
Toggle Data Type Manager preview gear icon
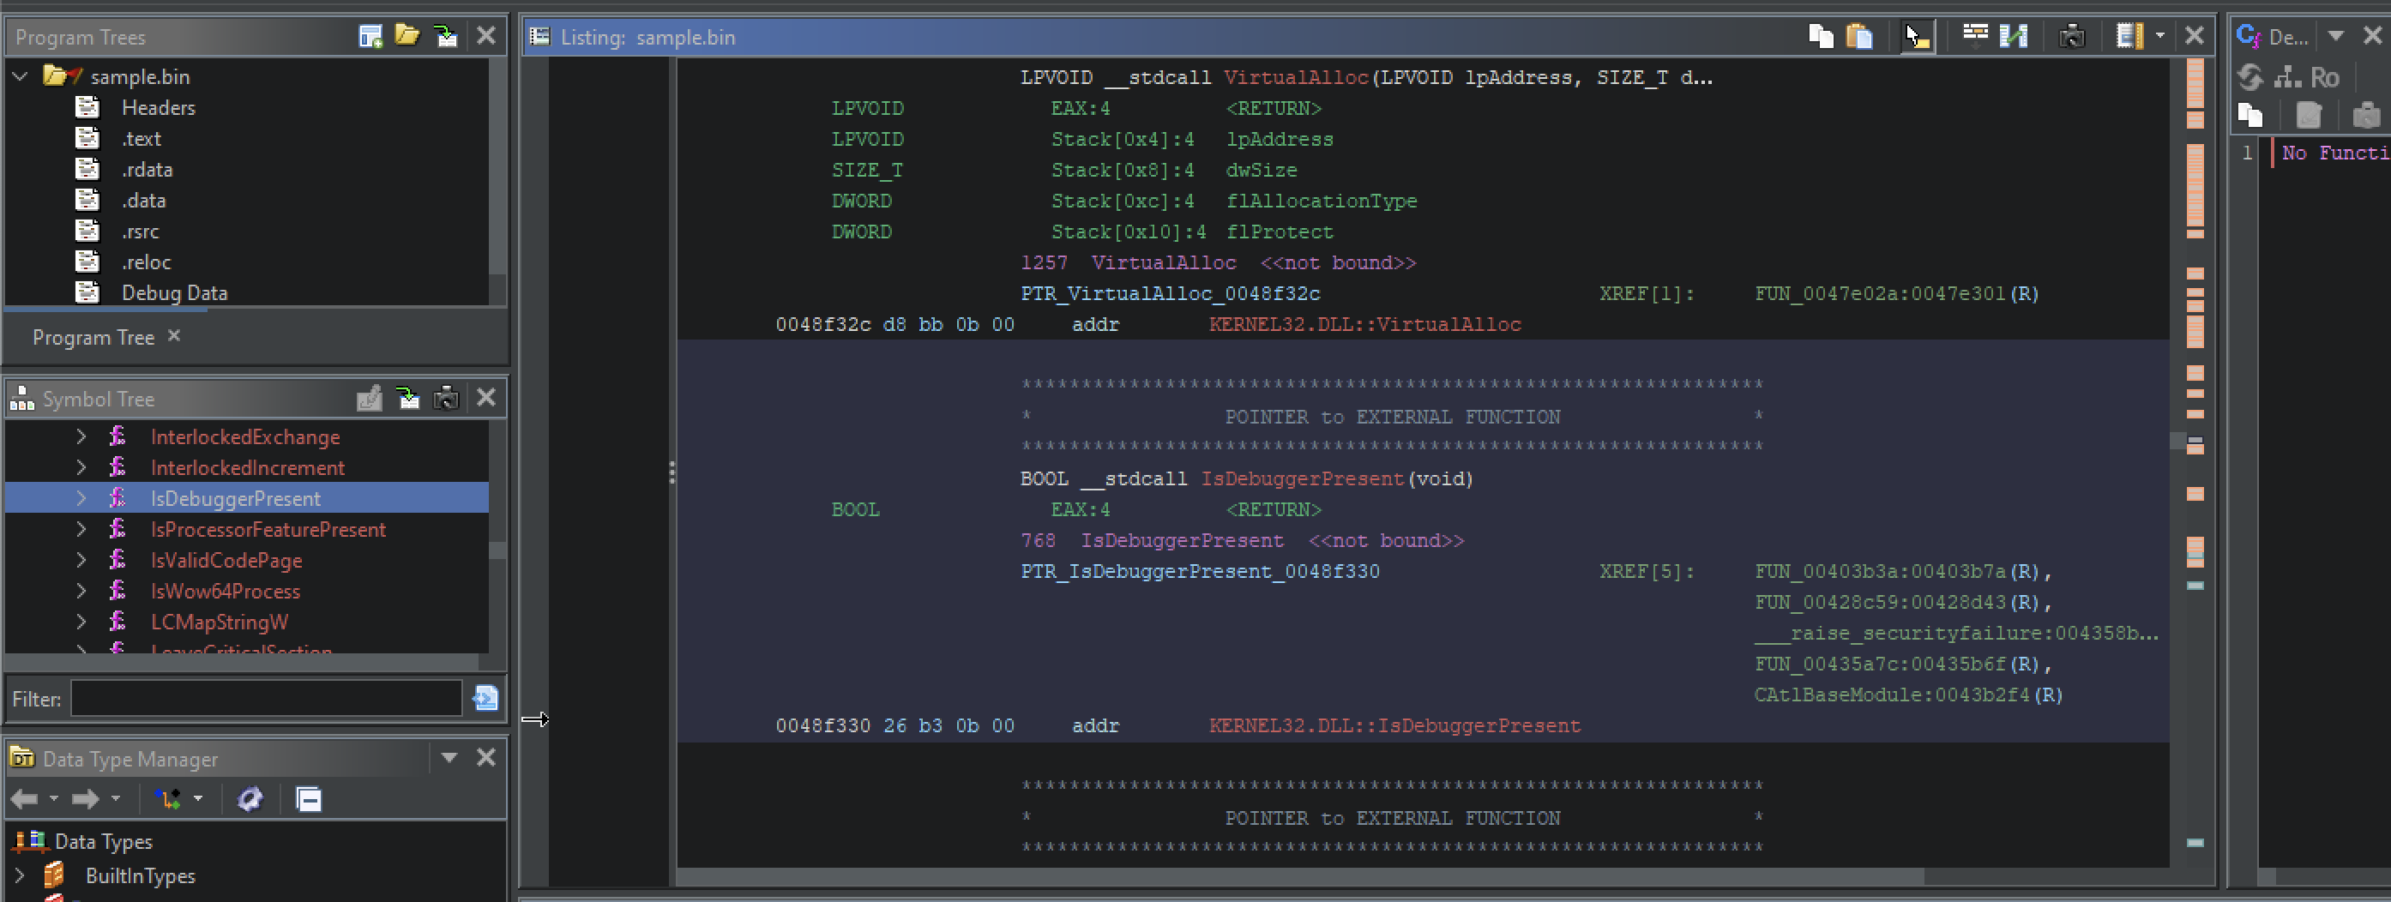point(250,799)
